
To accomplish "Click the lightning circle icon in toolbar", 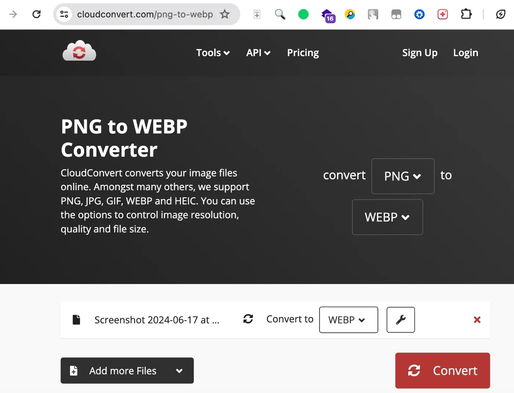I will pos(500,14).
